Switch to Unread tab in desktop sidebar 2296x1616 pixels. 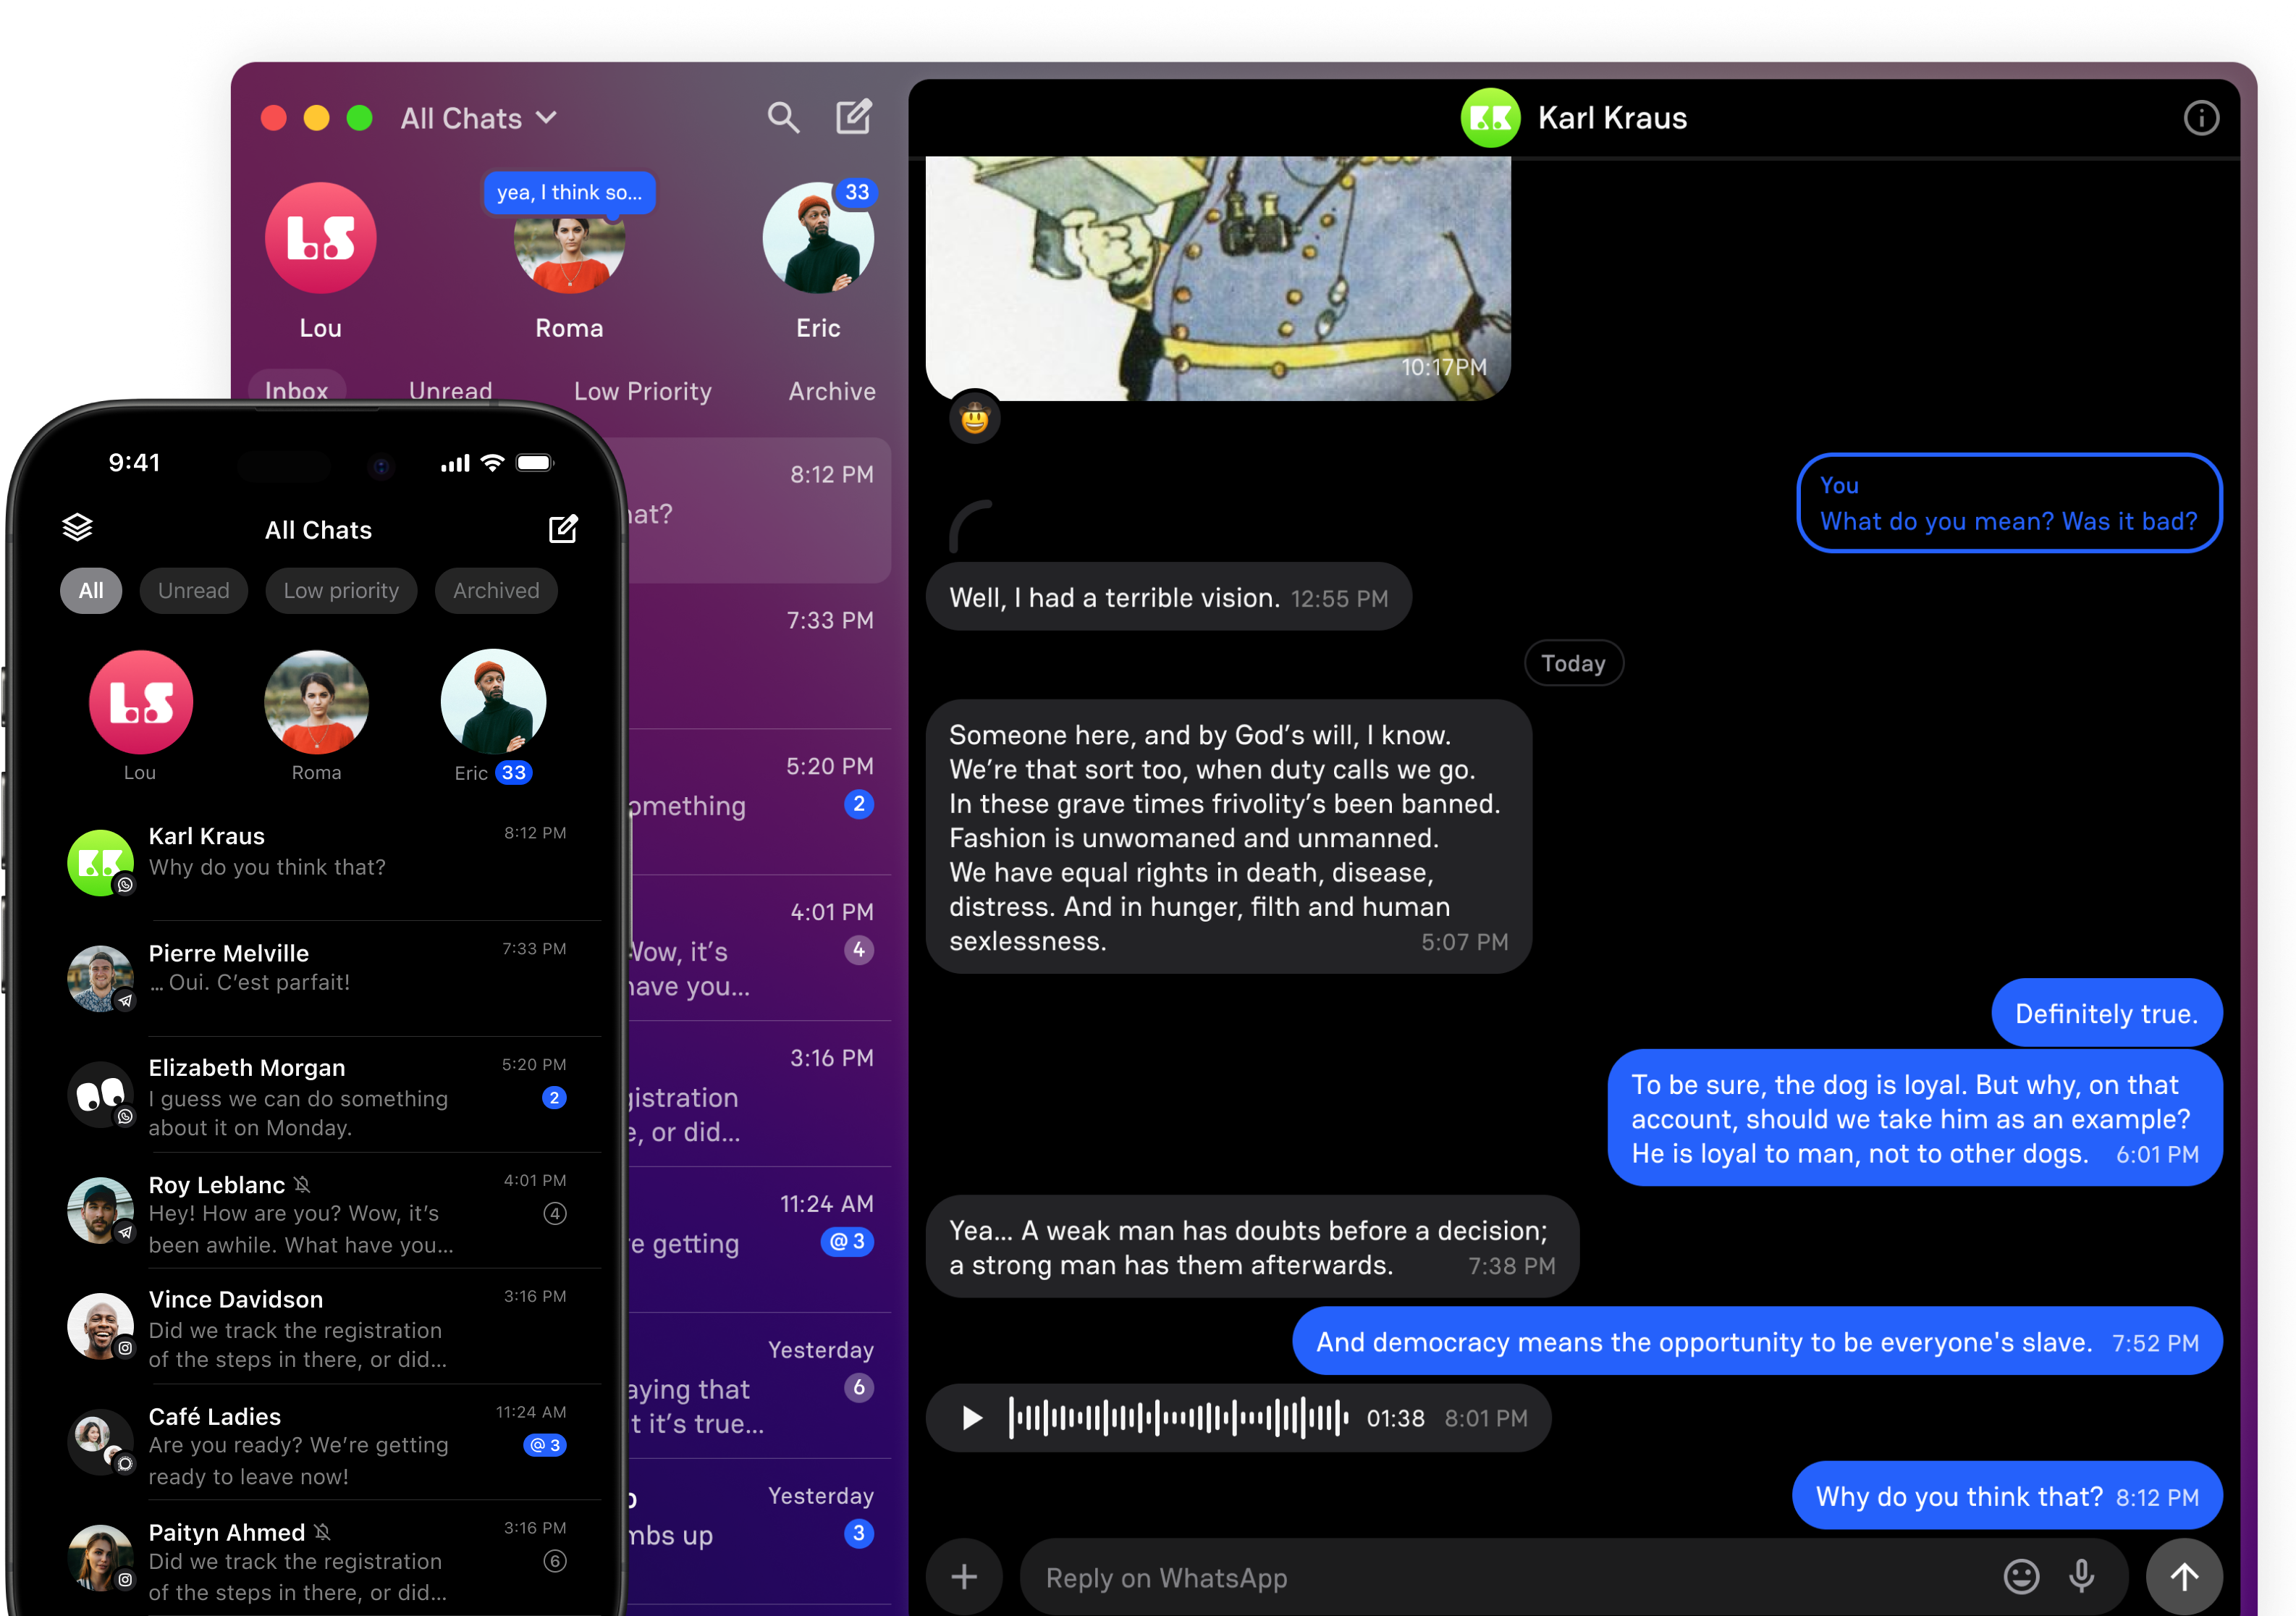(451, 391)
